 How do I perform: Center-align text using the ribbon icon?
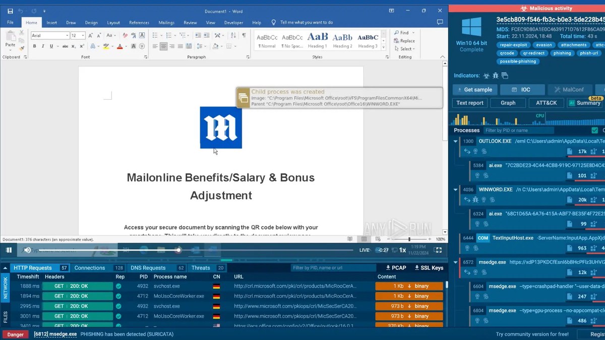click(163, 46)
